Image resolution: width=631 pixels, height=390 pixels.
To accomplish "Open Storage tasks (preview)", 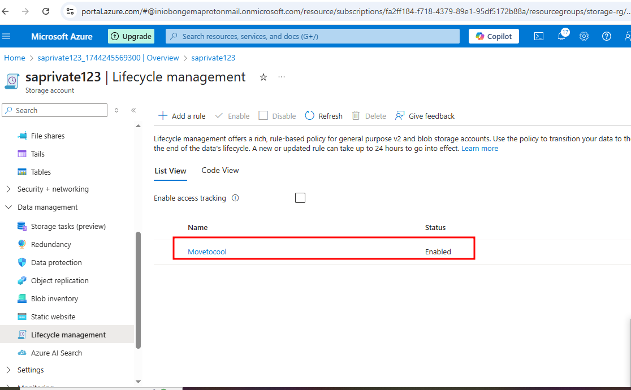I will pos(68,227).
